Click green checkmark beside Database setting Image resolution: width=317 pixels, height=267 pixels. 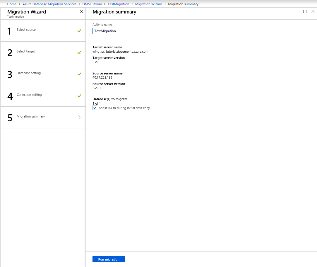click(79, 74)
